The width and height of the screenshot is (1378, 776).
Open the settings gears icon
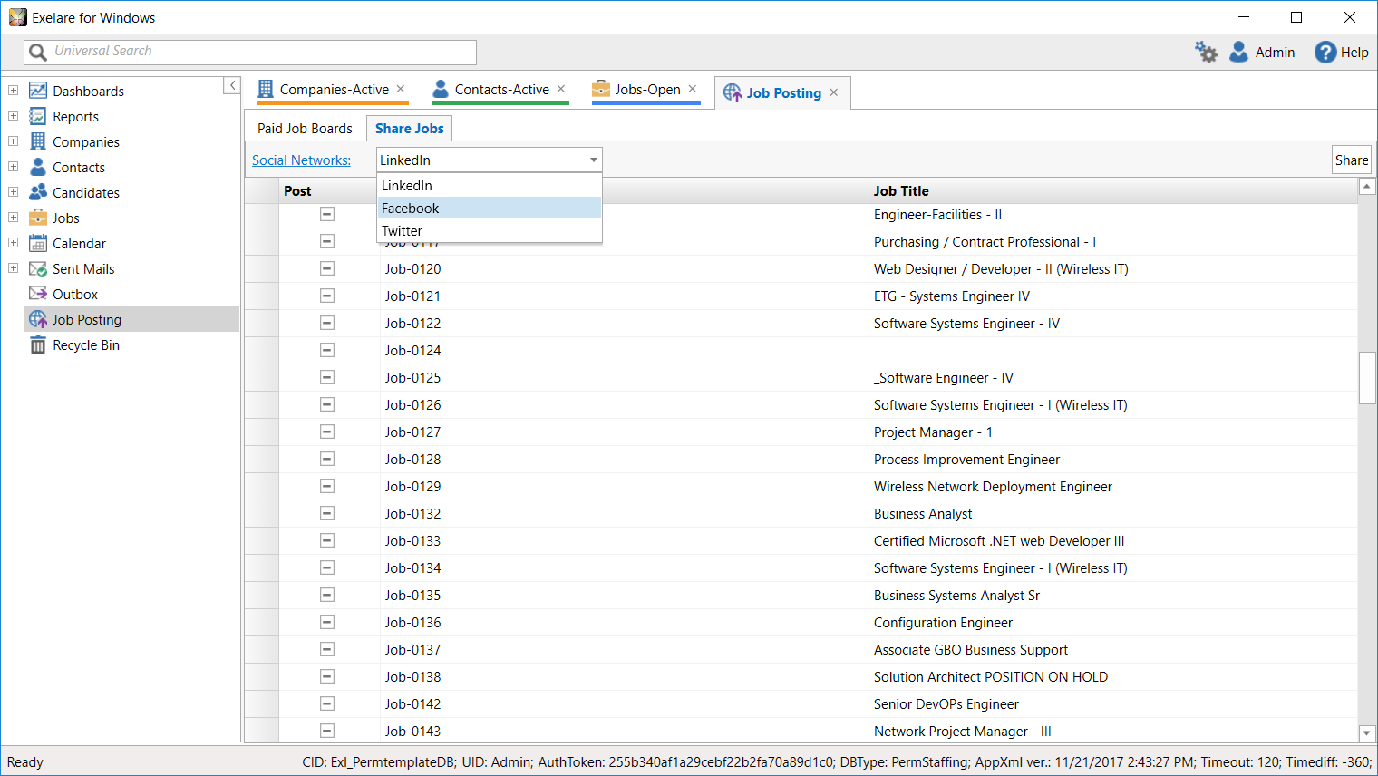click(x=1205, y=52)
